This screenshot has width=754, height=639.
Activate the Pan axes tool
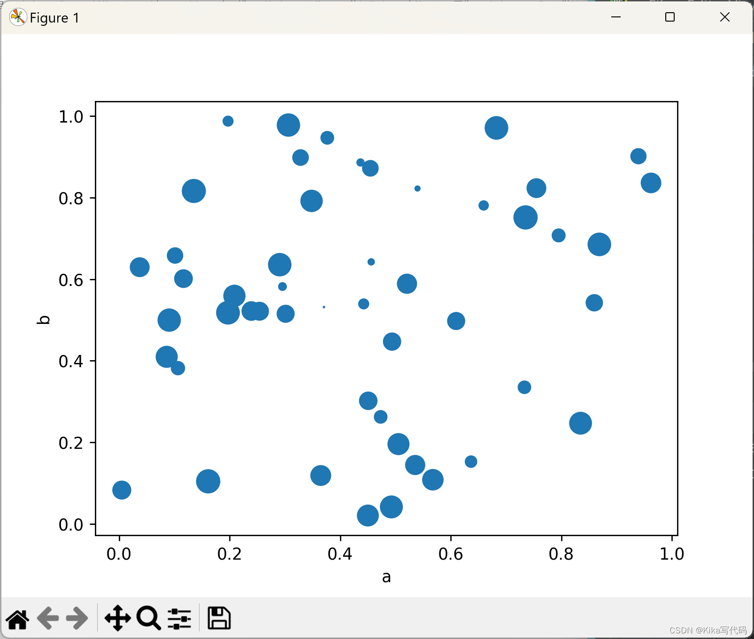(117, 618)
